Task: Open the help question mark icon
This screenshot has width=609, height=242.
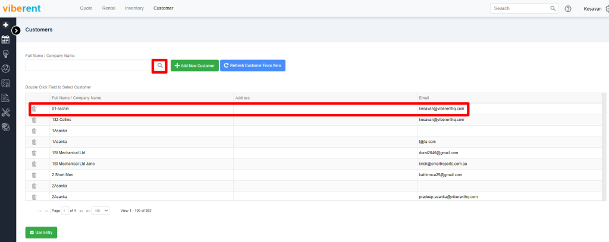Action: (x=568, y=9)
